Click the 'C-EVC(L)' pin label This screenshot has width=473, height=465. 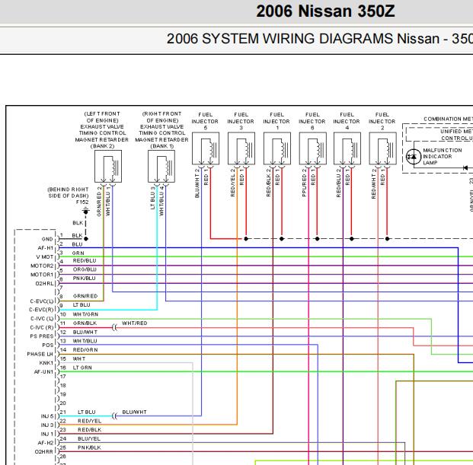(x=42, y=301)
